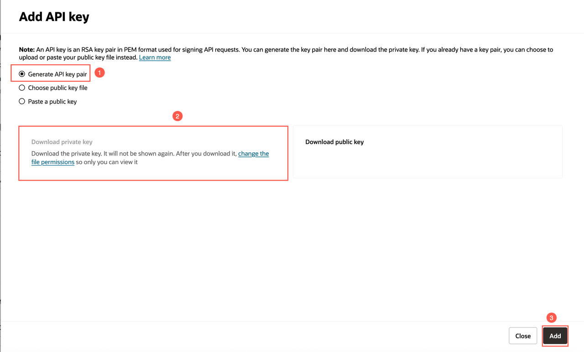584x352 pixels.
Task: Click the empty area of Download public key card
Action: click(x=428, y=162)
